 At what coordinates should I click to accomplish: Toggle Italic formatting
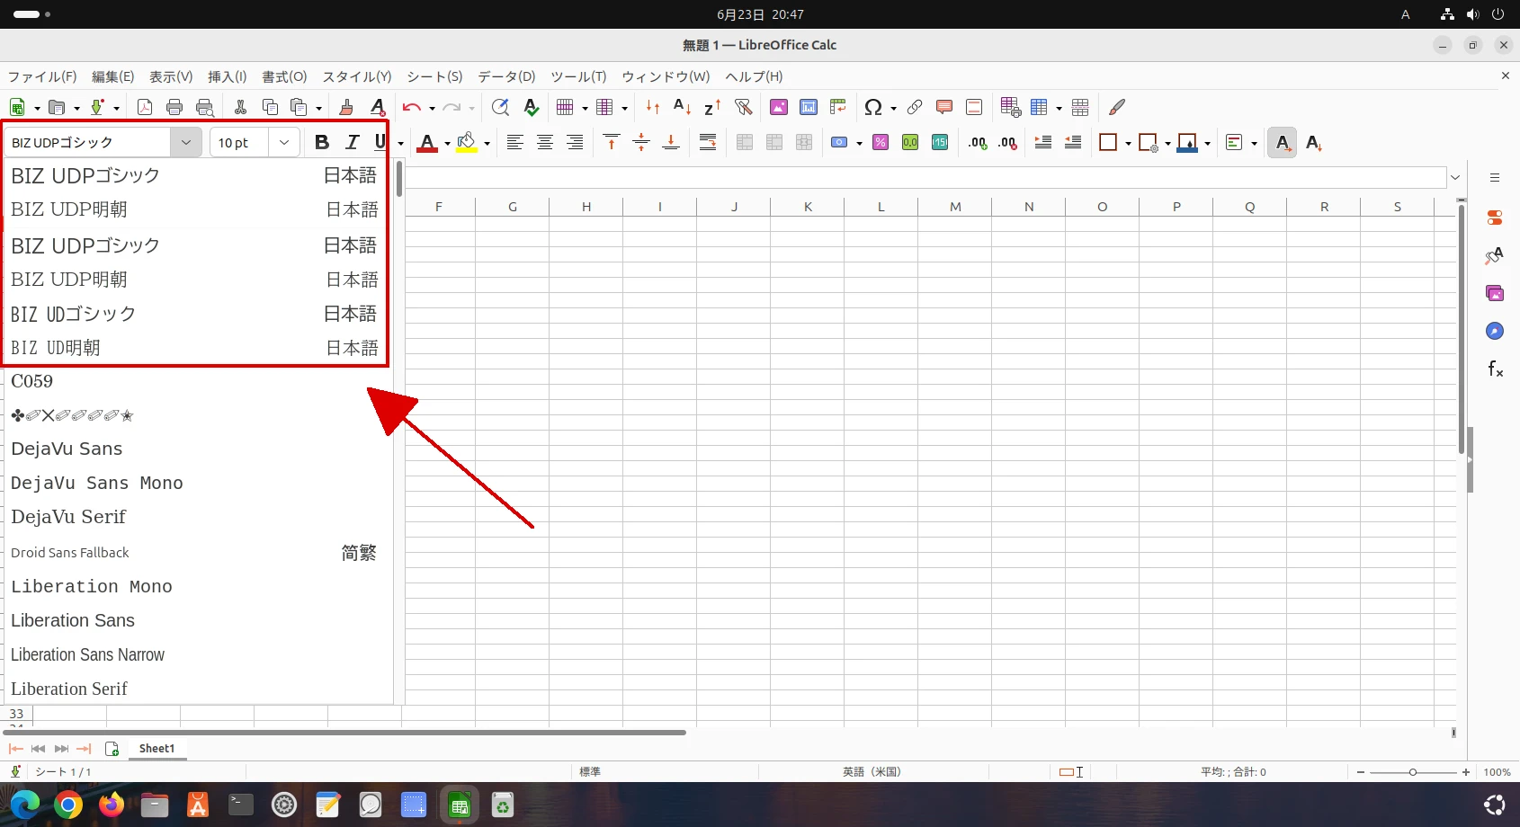pos(352,142)
